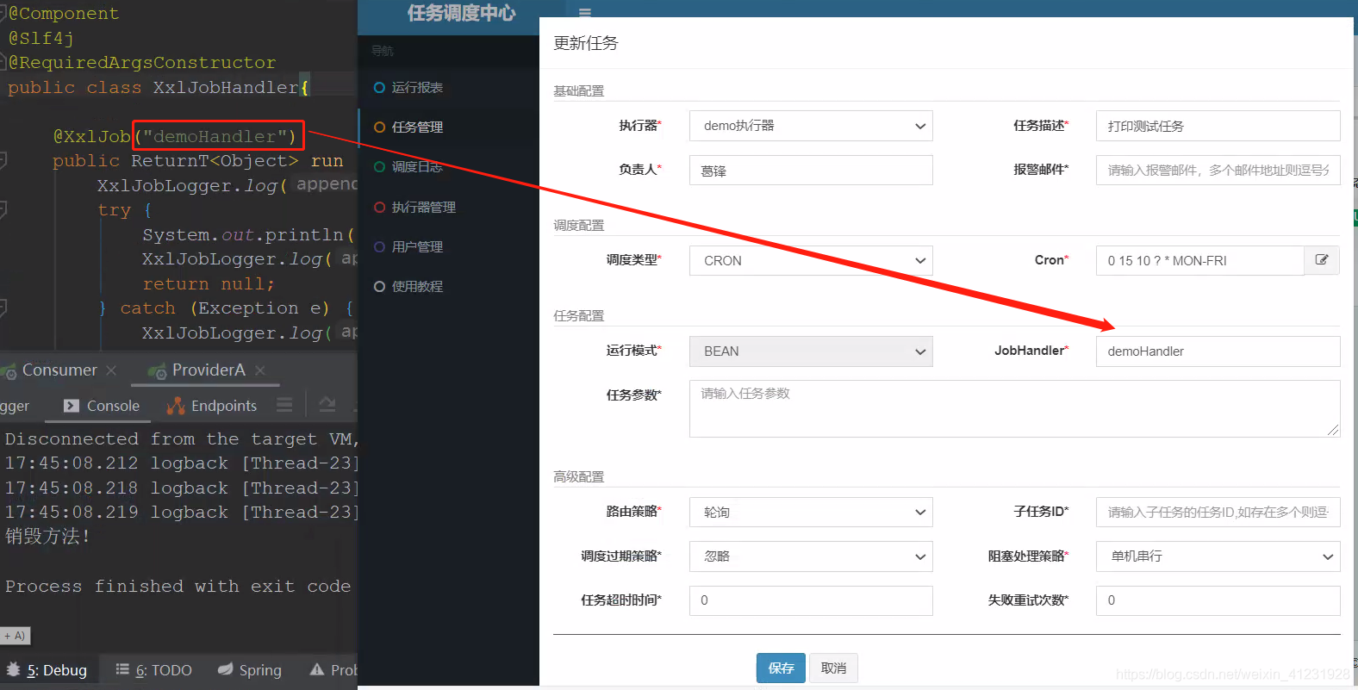The width and height of the screenshot is (1358, 690).
Task: Click the circle icon beside 任务管理
Action: 379,127
